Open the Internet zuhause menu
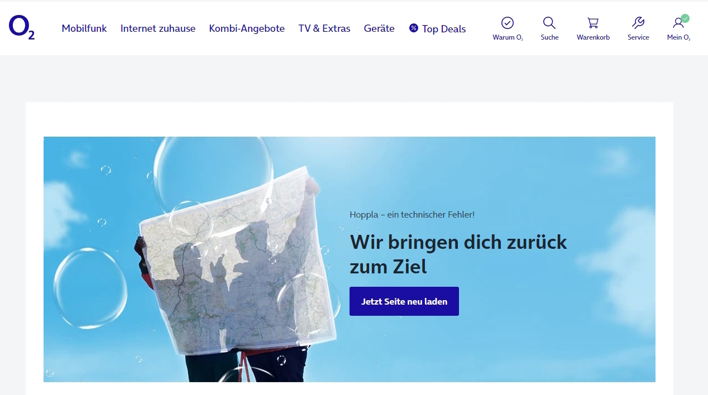This screenshot has width=708, height=395. [158, 28]
